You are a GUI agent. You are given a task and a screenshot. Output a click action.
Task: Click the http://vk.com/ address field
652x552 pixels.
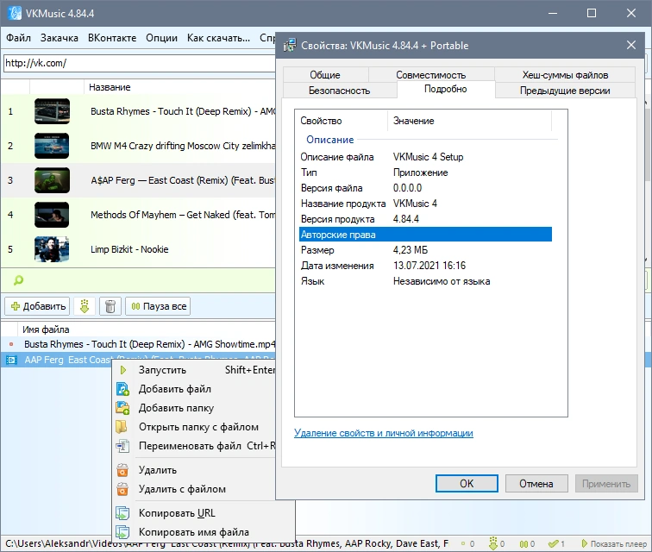point(140,63)
